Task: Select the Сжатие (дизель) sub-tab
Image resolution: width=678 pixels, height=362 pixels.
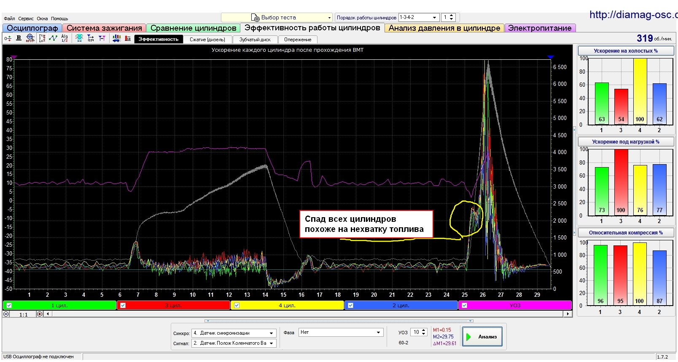Action: click(207, 39)
